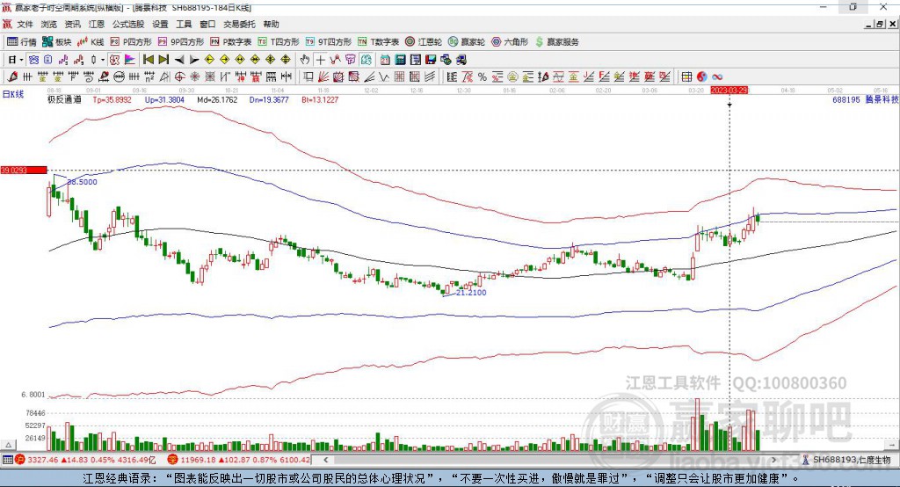
Task: Click the 21.2100 low price annotation
Action: (x=471, y=293)
